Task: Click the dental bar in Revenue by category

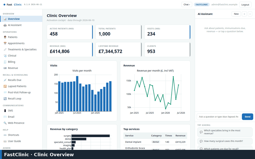Action: (x=79, y=139)
